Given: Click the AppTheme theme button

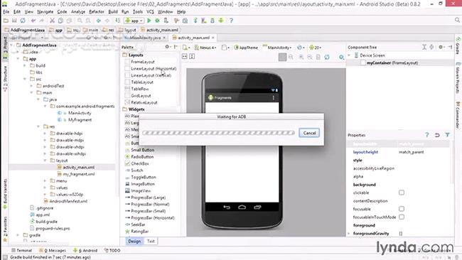Looking at the screenshot, I should pyautogui.click(x=246, y=48).
